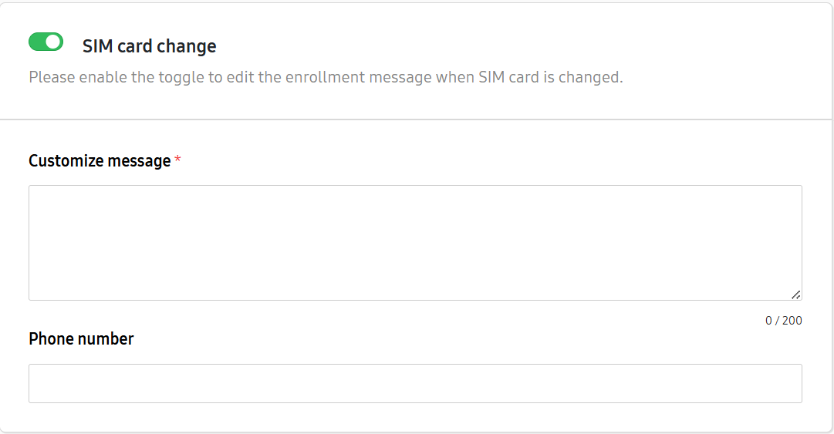Click the word "SIM" in the heading
The image size is (834, 434).
(96, 46)
